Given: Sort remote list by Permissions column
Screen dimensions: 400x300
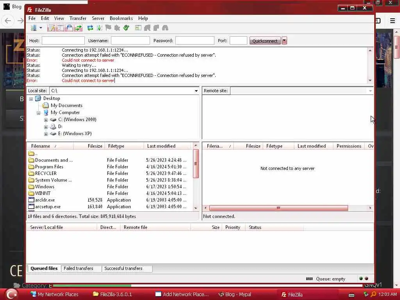Looking at the screenshot, I should coord(349,146).
